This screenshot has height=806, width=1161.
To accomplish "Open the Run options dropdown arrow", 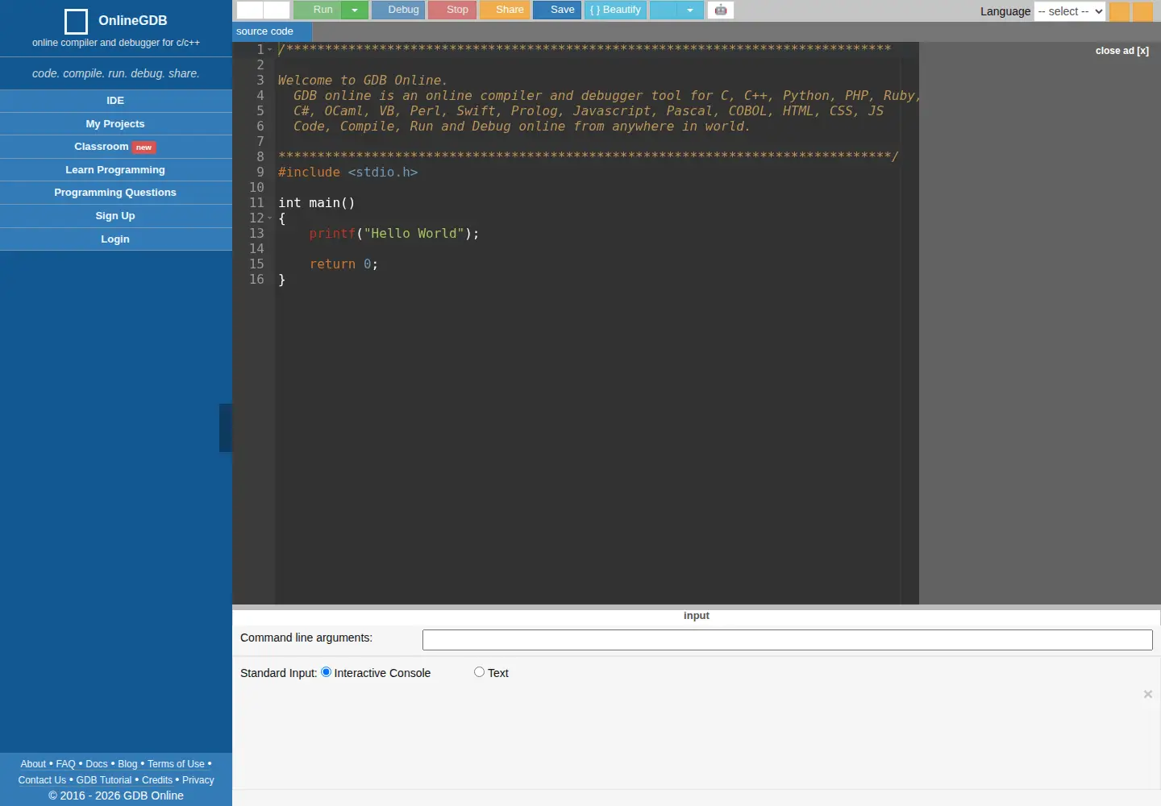I will [355, 10].
